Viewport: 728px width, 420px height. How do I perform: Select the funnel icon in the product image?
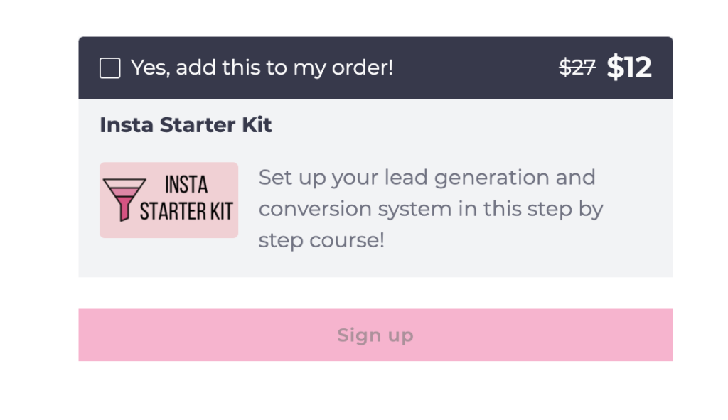coord(124,200)
